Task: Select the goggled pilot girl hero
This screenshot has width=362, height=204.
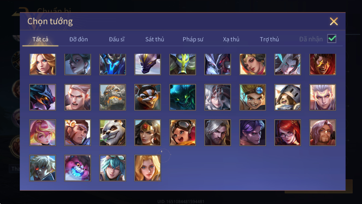Action: [183, 133]
